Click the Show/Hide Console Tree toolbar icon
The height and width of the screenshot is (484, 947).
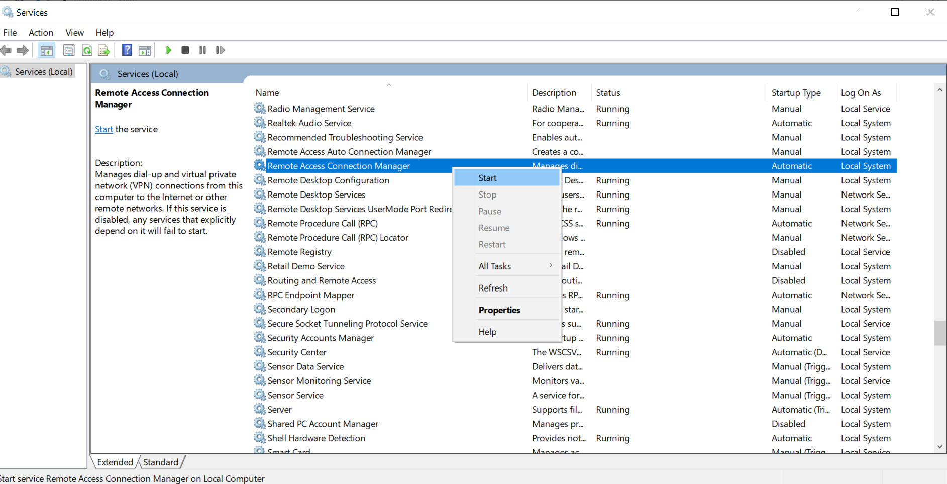pyautogui.click(x=46, y=50)
